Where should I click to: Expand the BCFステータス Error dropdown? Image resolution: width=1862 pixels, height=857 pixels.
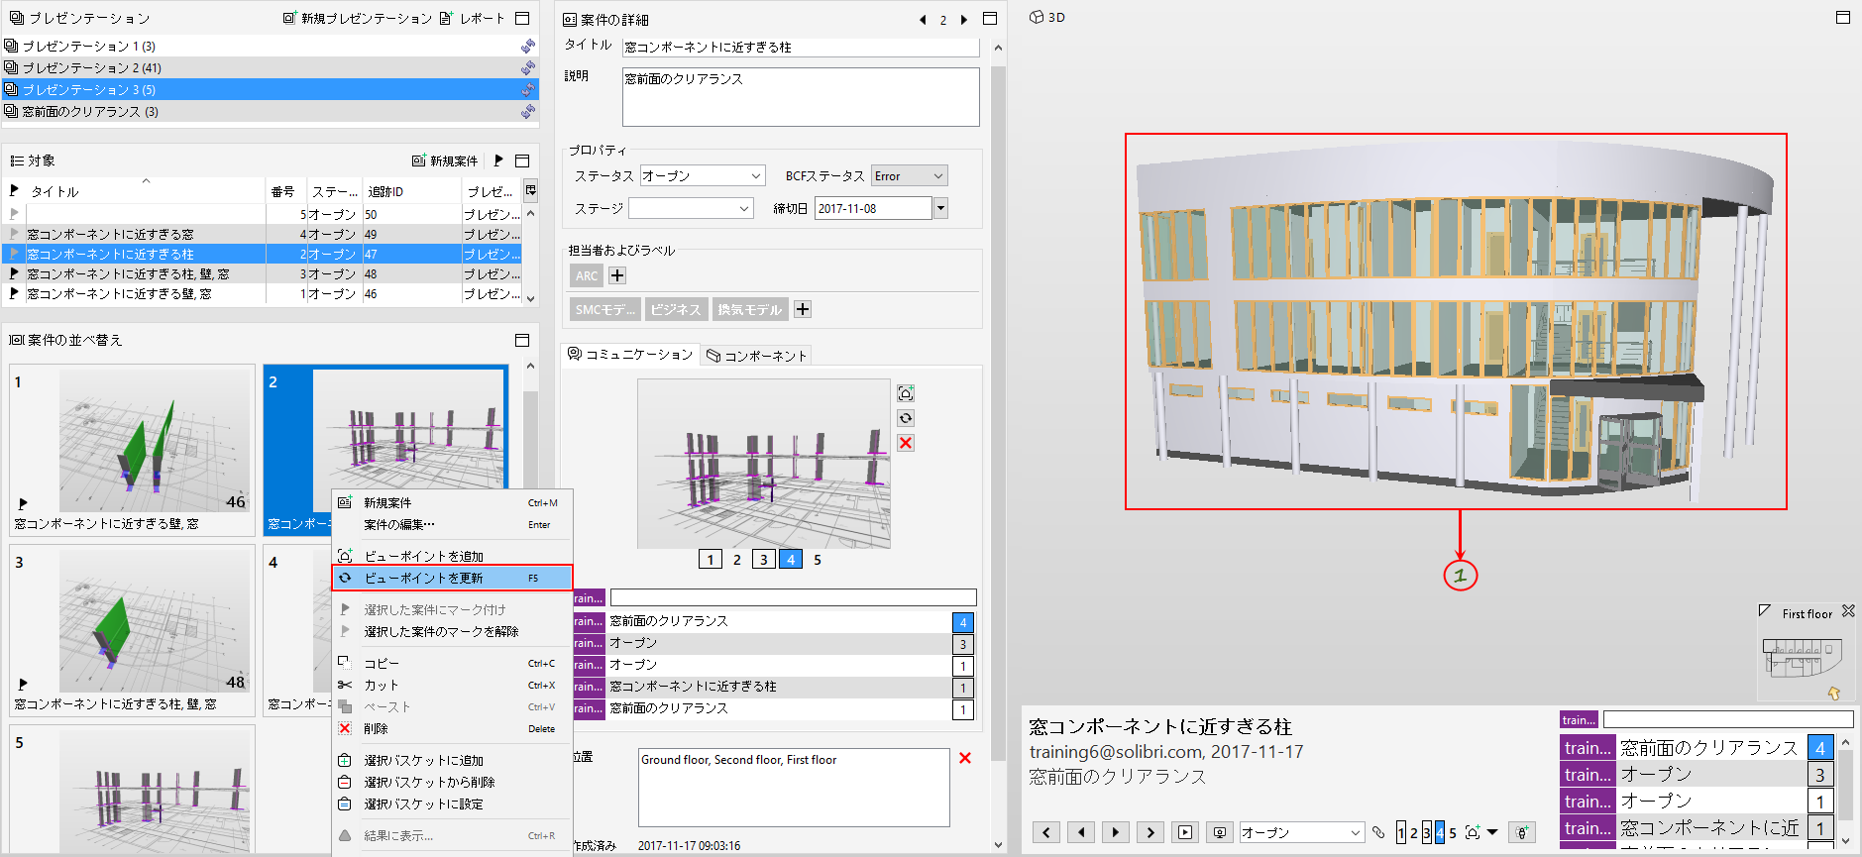point(910,176)
